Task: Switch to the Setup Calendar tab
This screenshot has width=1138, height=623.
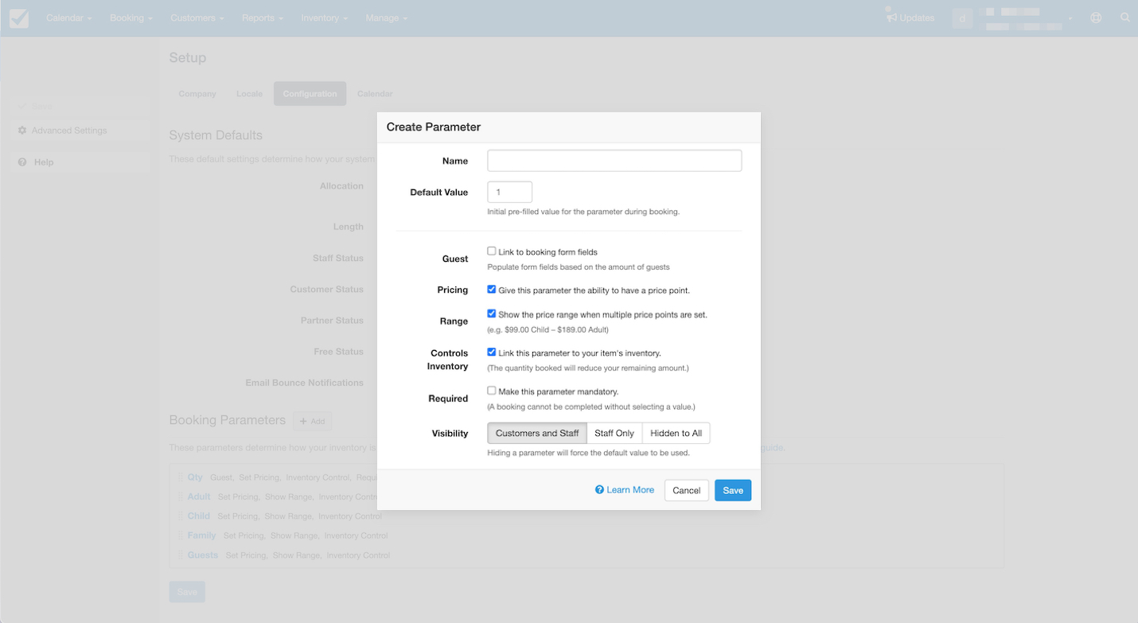Action: [375, 94]
